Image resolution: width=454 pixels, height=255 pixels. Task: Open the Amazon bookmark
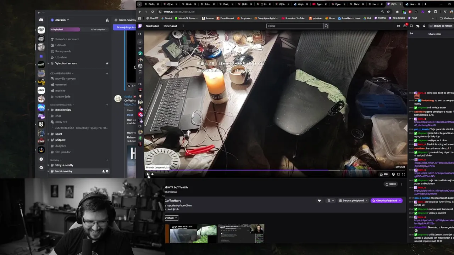207,18
